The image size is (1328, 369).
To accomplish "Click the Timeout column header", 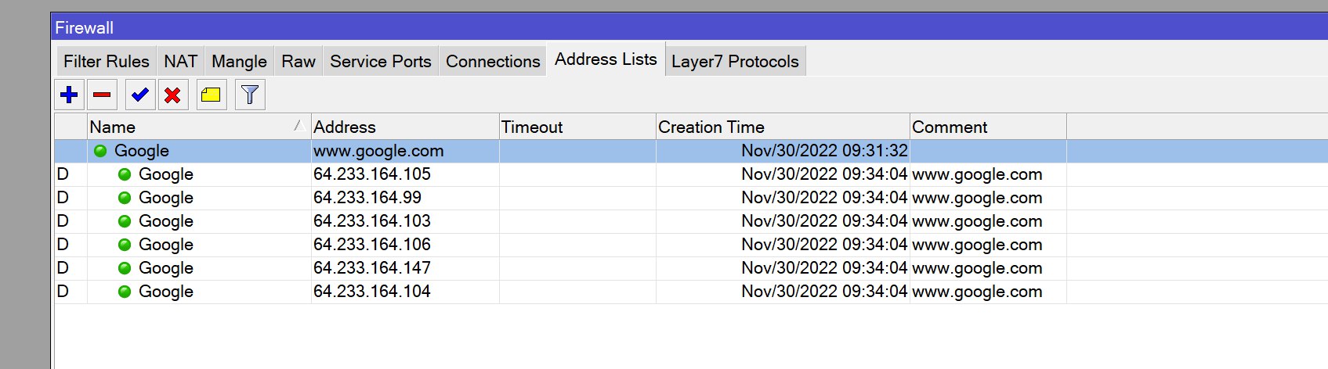I will click(x=577, y=127).
